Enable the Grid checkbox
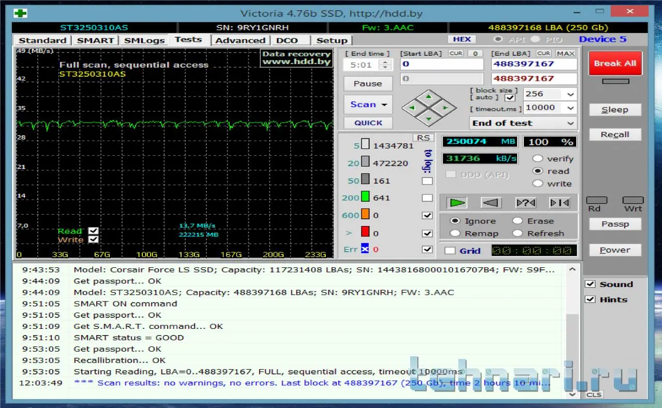The width and height of the screenshot is (662, 408). tap(450, 251)
